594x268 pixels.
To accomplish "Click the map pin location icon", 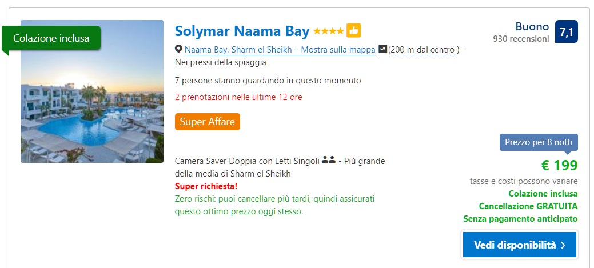I will point(178,49).
